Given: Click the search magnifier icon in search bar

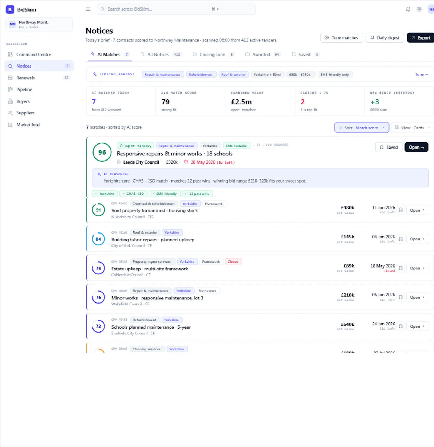Looking at the screenshot, I should (103, 9).
